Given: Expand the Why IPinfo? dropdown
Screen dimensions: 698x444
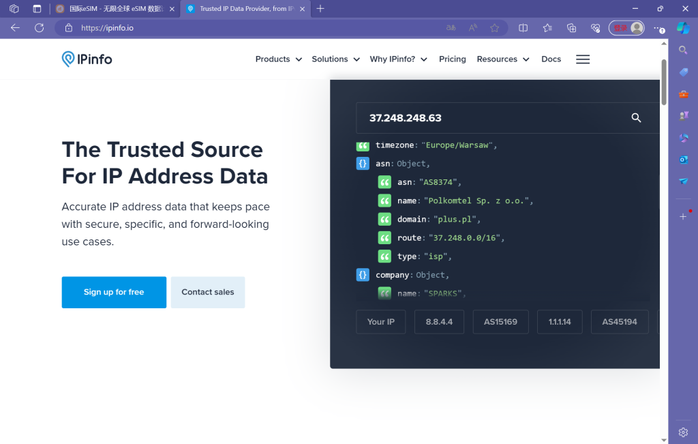Looking at the screenshot, I should click(x=398, y=59).
